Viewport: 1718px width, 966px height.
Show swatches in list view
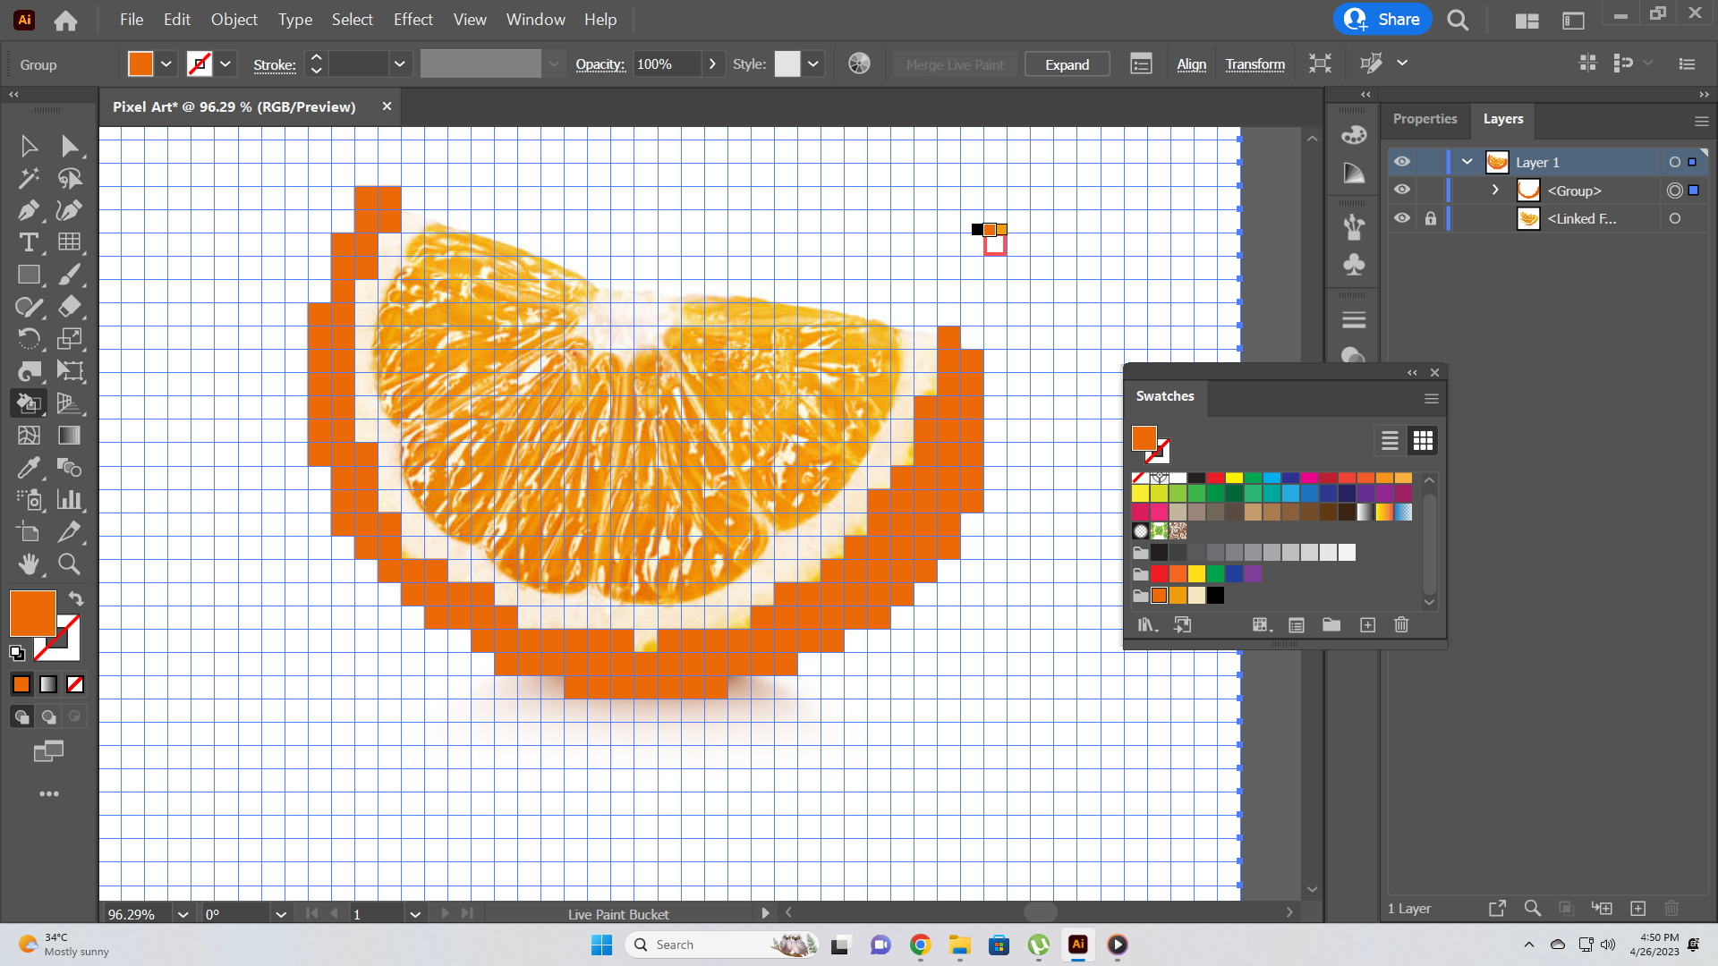1390,440
